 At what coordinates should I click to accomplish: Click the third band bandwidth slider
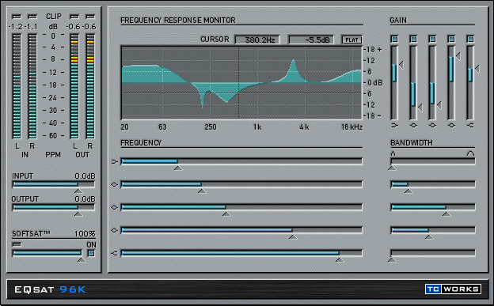click(433, 207)
